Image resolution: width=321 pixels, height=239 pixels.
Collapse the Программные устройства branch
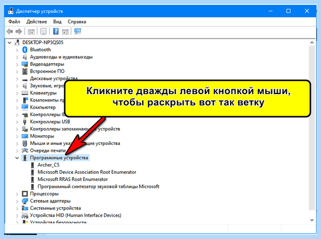click(x=17, y=158)
